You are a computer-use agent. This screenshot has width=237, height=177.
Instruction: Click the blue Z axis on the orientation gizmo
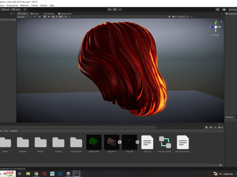(212, 27)
